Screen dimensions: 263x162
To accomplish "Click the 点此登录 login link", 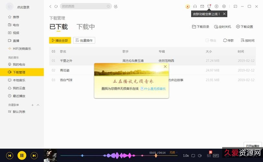I will pos(23,7).
